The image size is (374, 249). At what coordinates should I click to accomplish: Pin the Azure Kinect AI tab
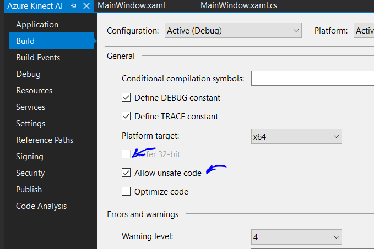74,6
